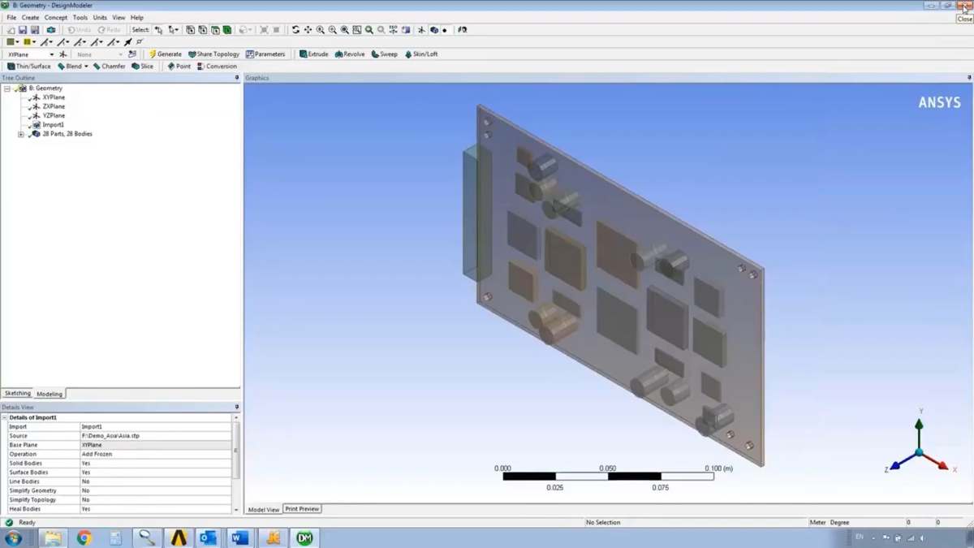Image resolution: width=974 pixels, height=548 pixels.
Task: Click the Generate lightning bolt button
Action: pos(166,54)
